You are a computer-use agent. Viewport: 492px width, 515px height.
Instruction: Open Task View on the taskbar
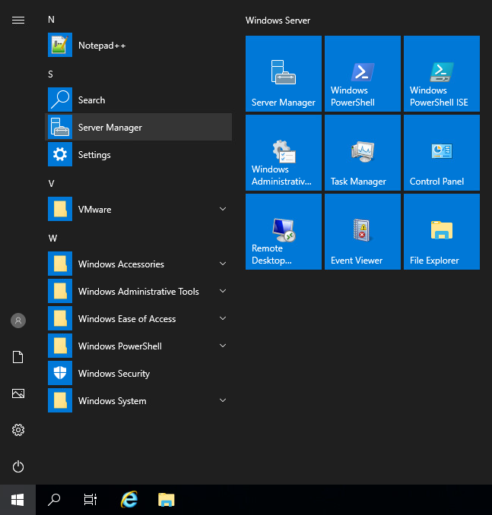(x=90, y=500)
